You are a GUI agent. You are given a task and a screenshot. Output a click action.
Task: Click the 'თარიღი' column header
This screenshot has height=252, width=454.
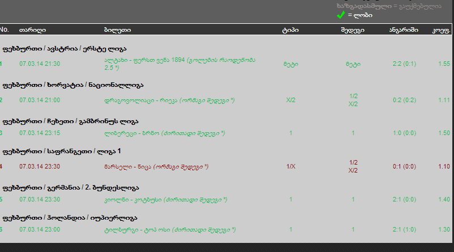[32, 30]
